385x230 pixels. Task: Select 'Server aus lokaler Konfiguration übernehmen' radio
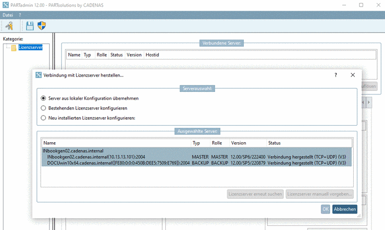click(x=43, y=98)
